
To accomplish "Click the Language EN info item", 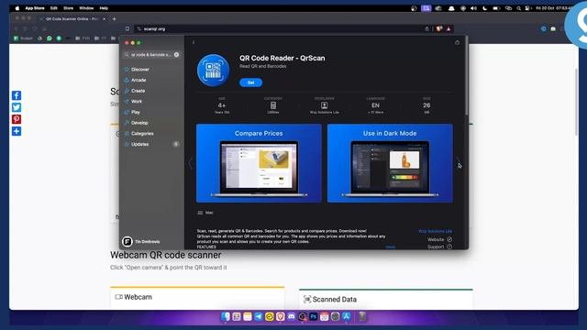I will point(375,105).
